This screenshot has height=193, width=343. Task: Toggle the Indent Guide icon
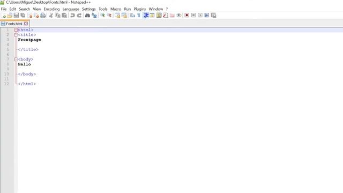(146, 16)
